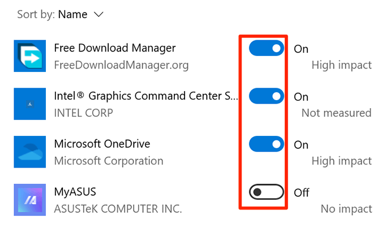Click the No impact label for MyASUS
The image size is (385, 227).
[346, 209]
